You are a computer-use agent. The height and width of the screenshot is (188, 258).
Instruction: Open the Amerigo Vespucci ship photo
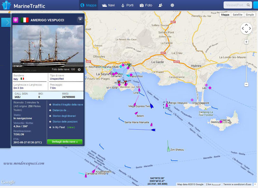click(48, 46)
